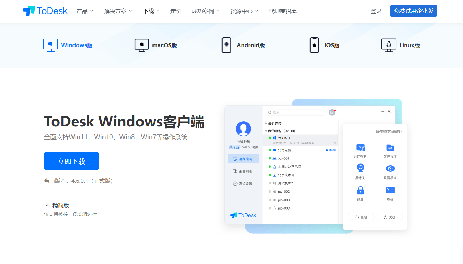Click inside the 搜索 search field
Image resolution: width=463 pixels, height=264 pixels.
pos(296,112)
